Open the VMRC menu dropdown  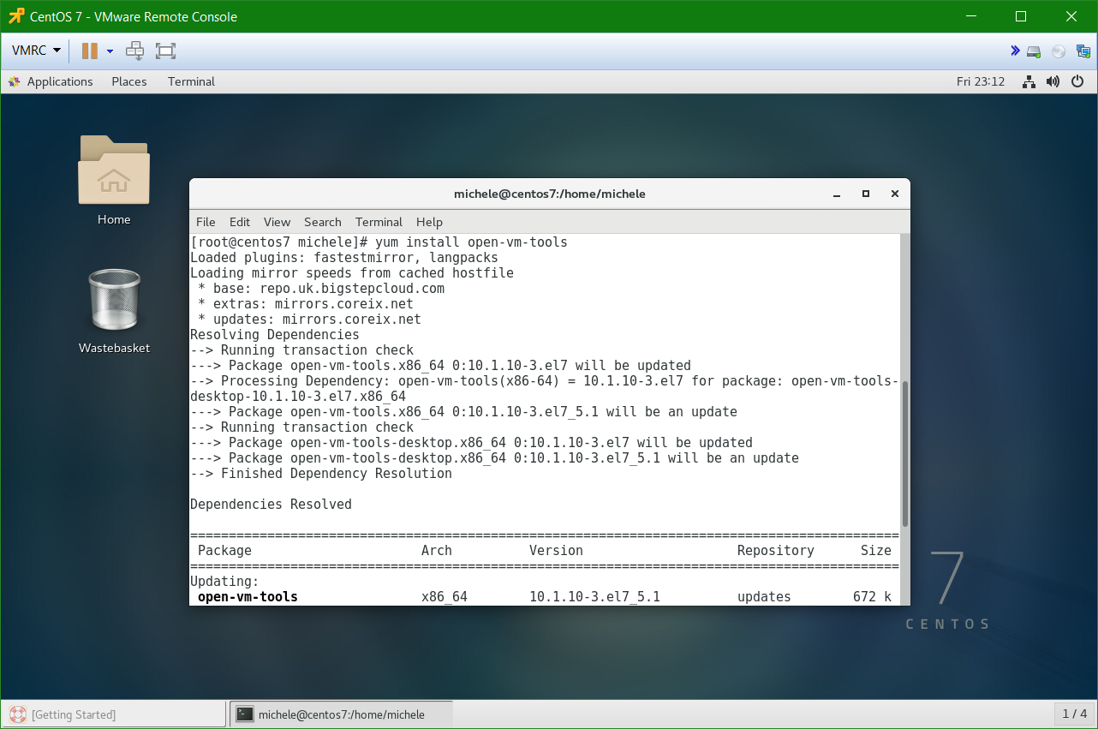36,51
